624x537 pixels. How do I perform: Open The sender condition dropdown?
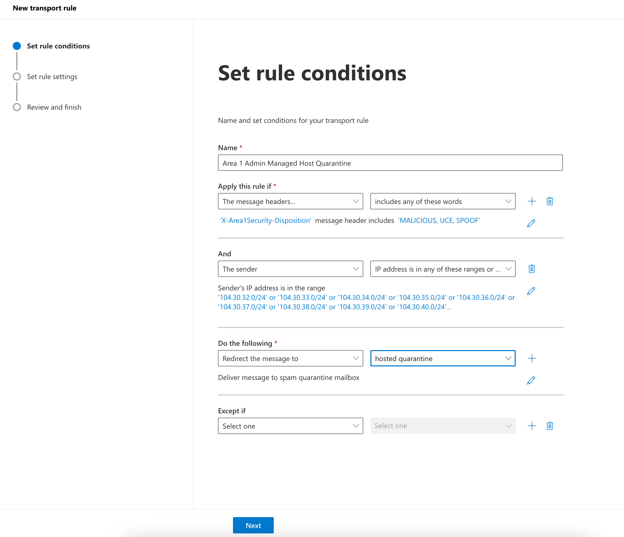[x=290, y=269]
